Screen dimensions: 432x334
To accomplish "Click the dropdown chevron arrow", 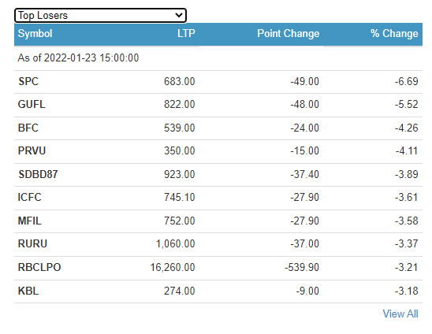I will point(179,15).
